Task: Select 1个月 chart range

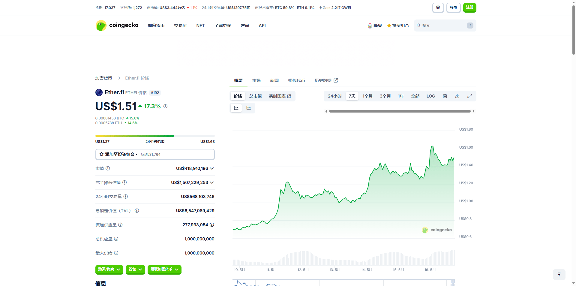Action: (367, 96)
